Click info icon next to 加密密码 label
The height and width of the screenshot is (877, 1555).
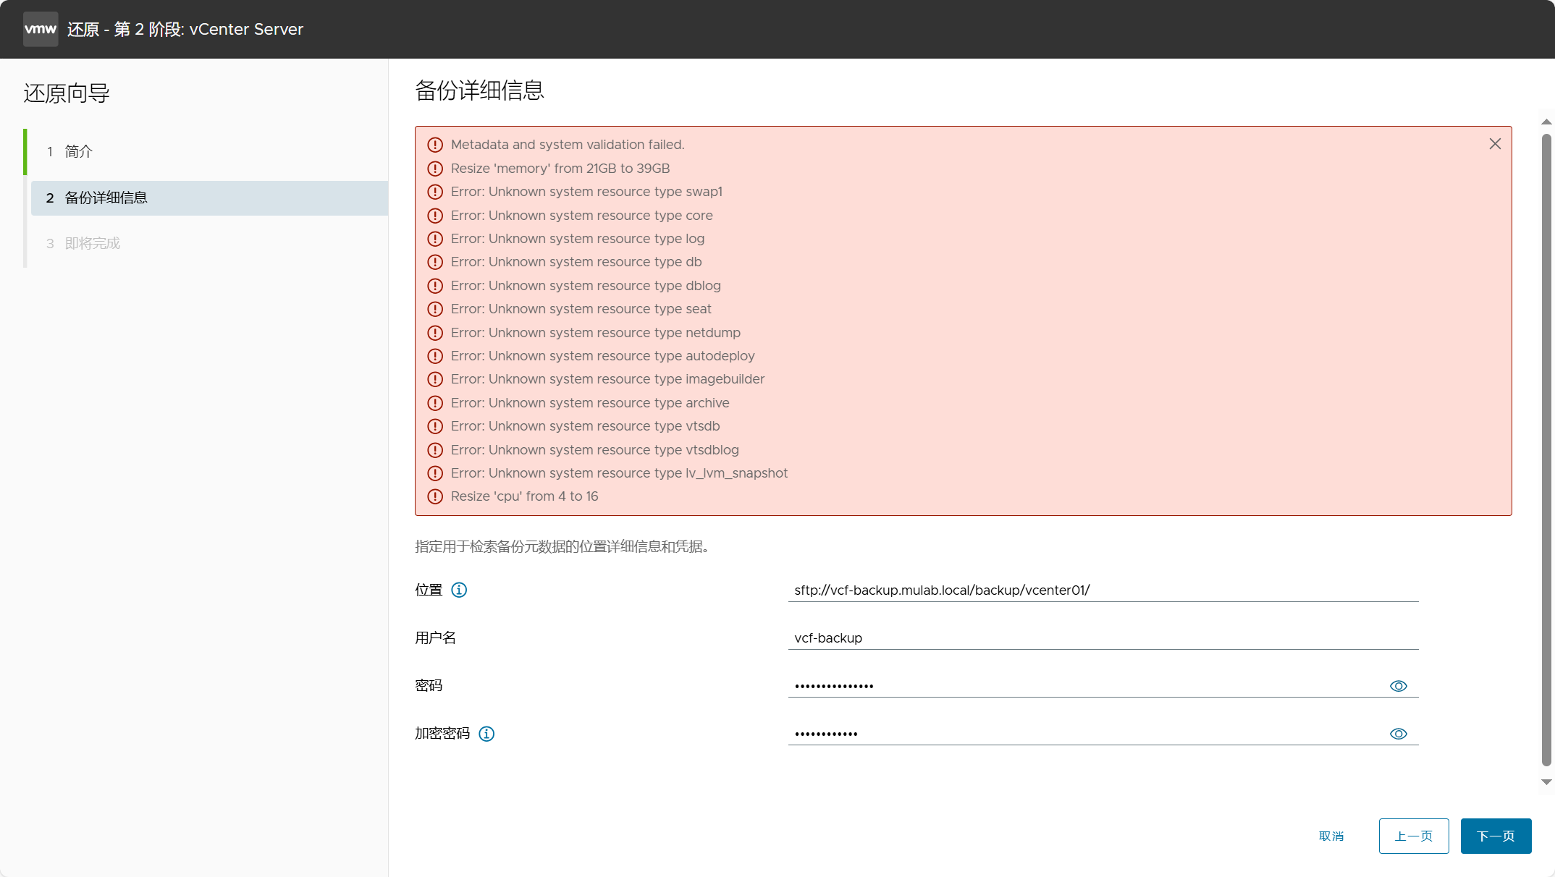(486, 734)
